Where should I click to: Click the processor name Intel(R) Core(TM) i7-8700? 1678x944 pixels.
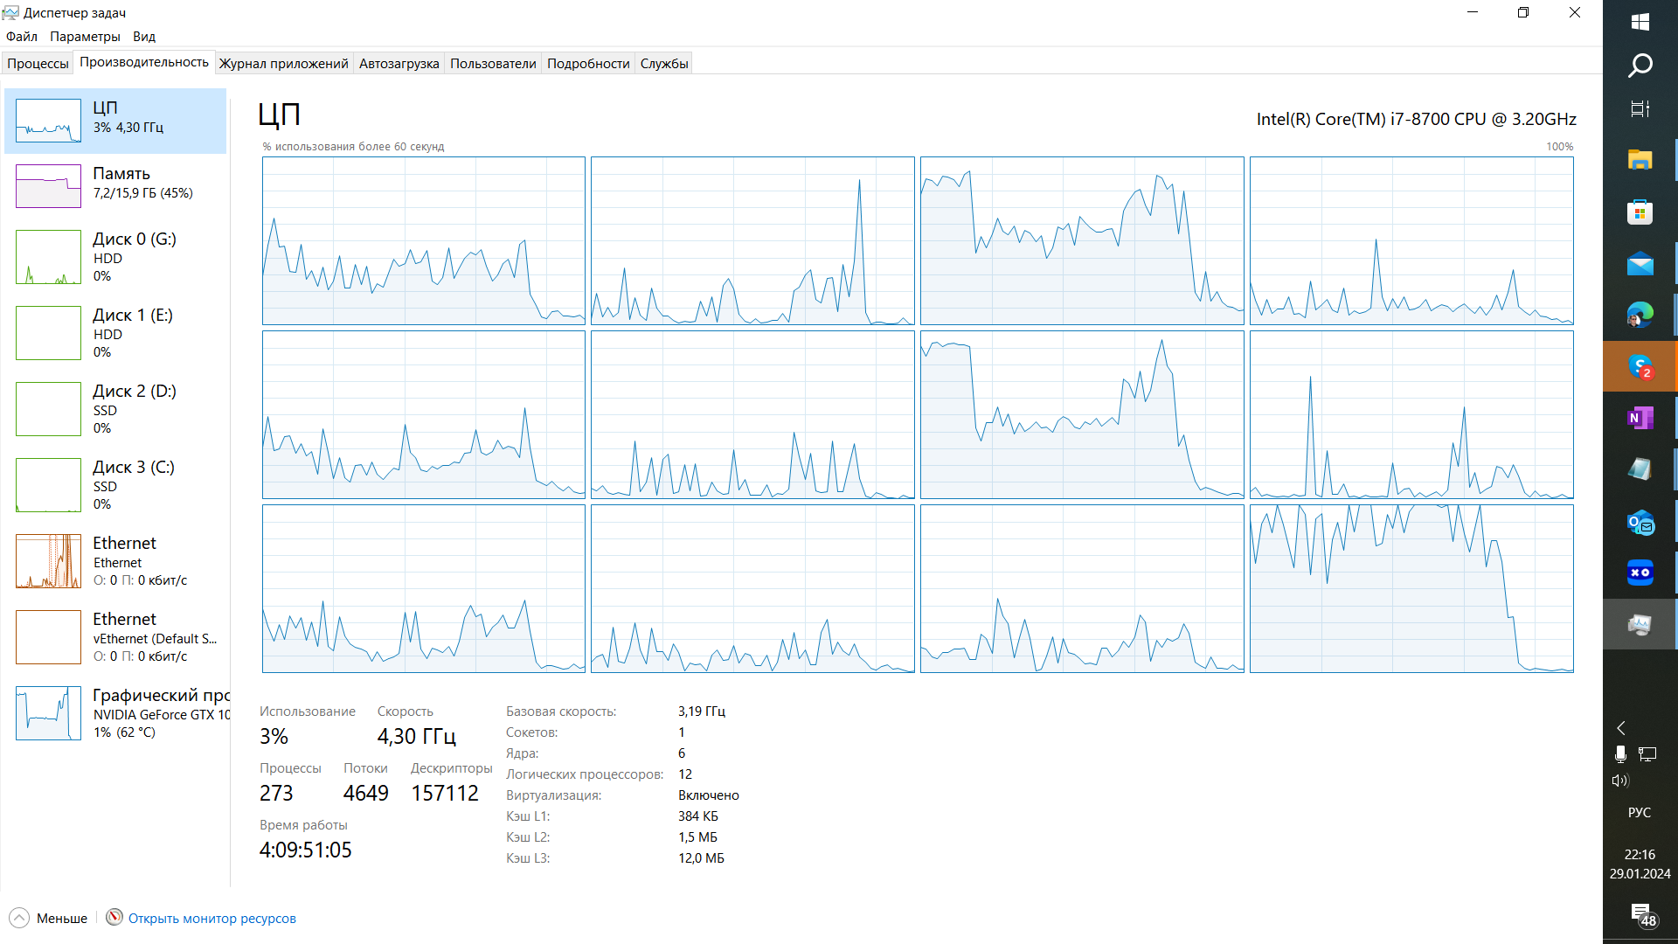tap(1417, 119)
